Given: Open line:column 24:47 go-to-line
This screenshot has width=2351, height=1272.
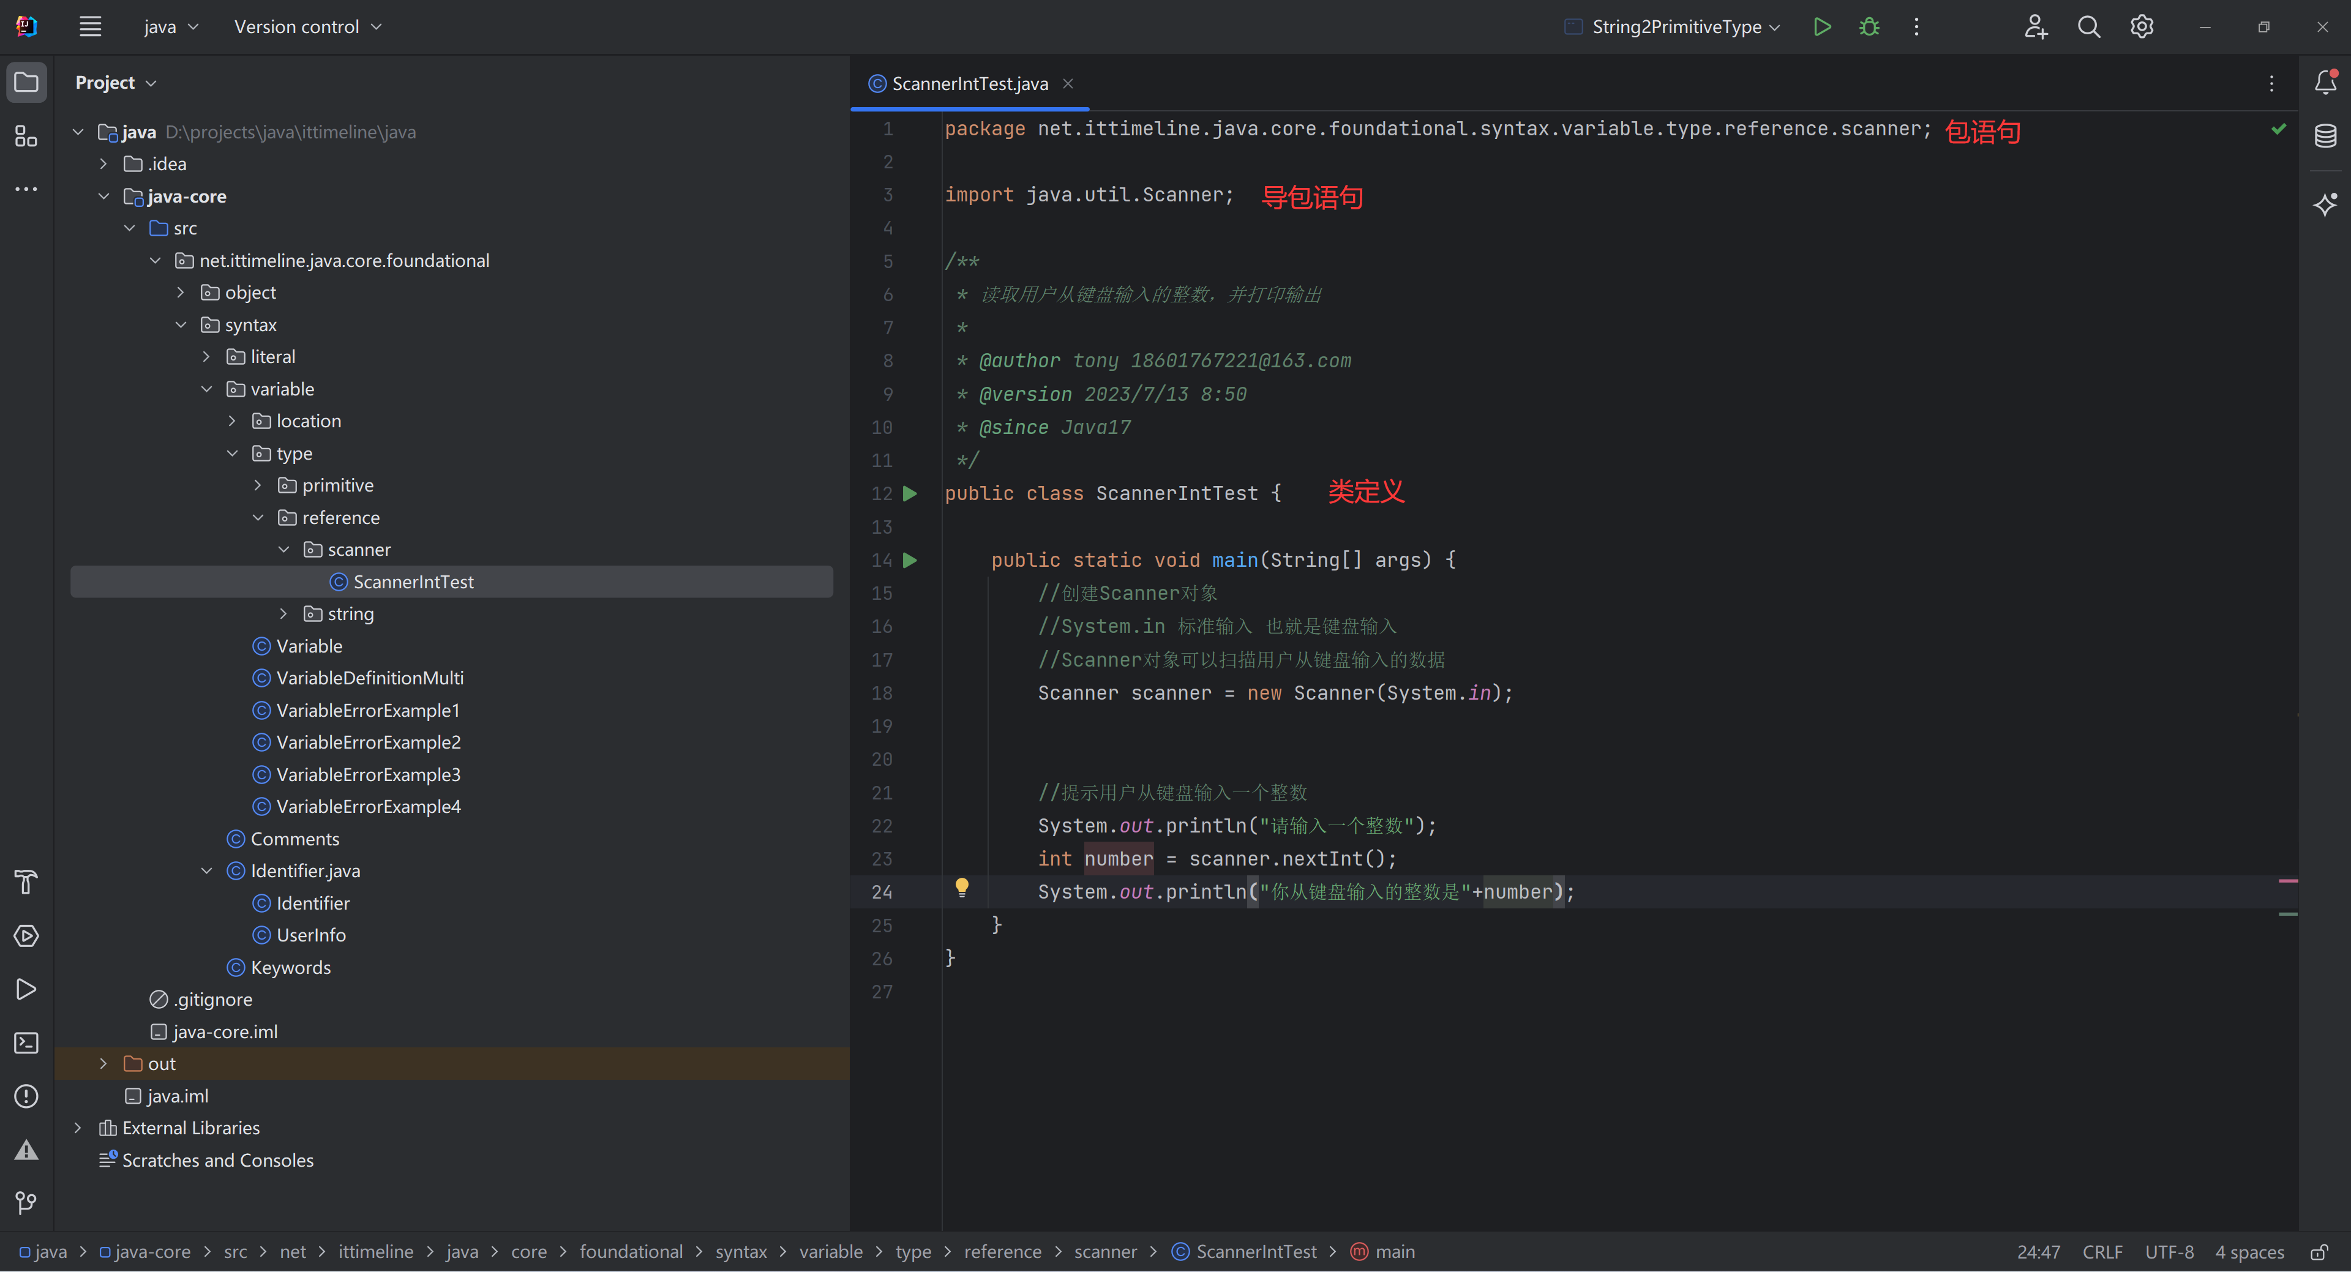Looking at the screenshot, I should pyautogui.click(x=2038, y=1252).
